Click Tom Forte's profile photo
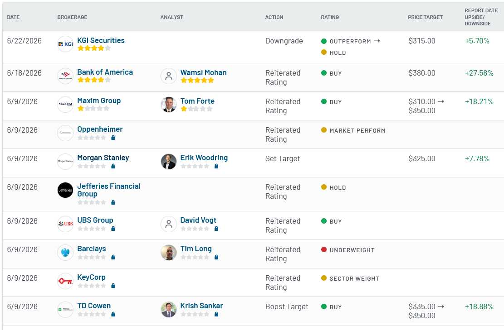The image size is (504, 330). (x=168, y=105)
